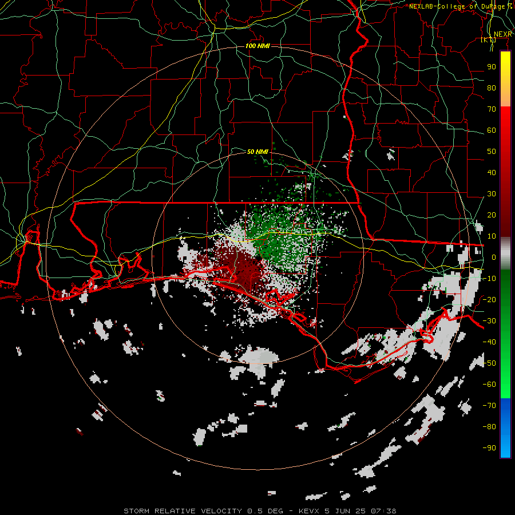Click the "50 NMI" range ring label

pos(257,152)
